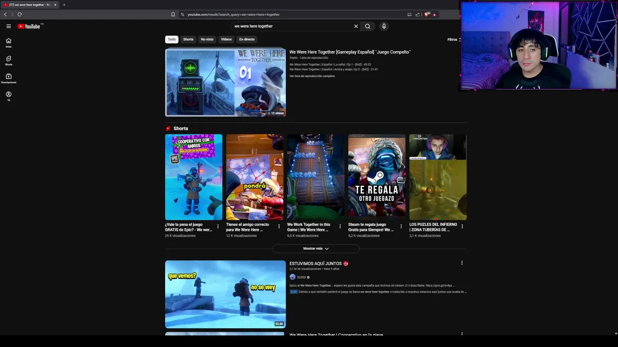Click the Brave shields lion icon
618x347 pixels.
coord(427,14)
